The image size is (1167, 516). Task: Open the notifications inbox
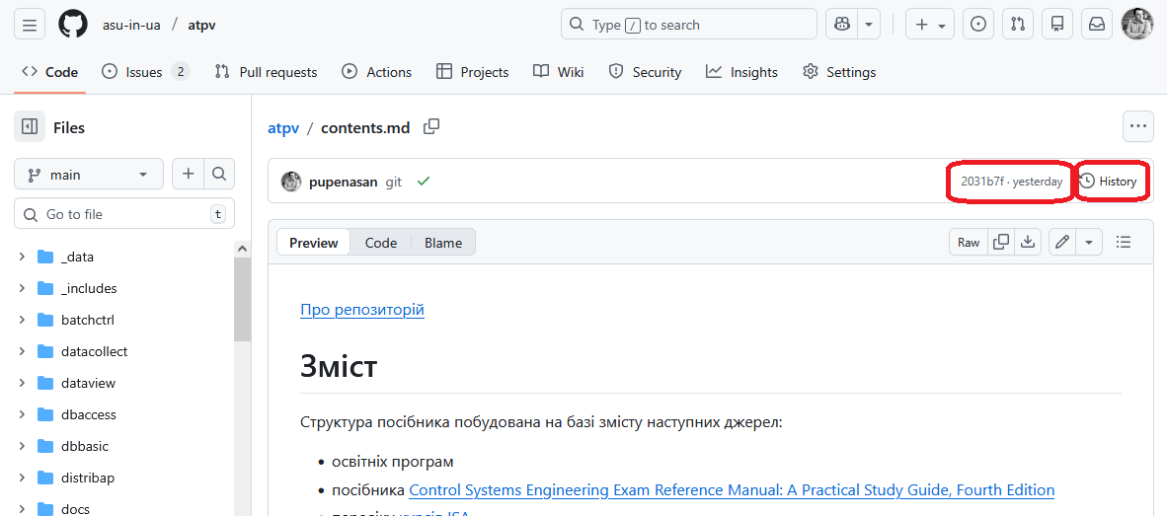1097,25
